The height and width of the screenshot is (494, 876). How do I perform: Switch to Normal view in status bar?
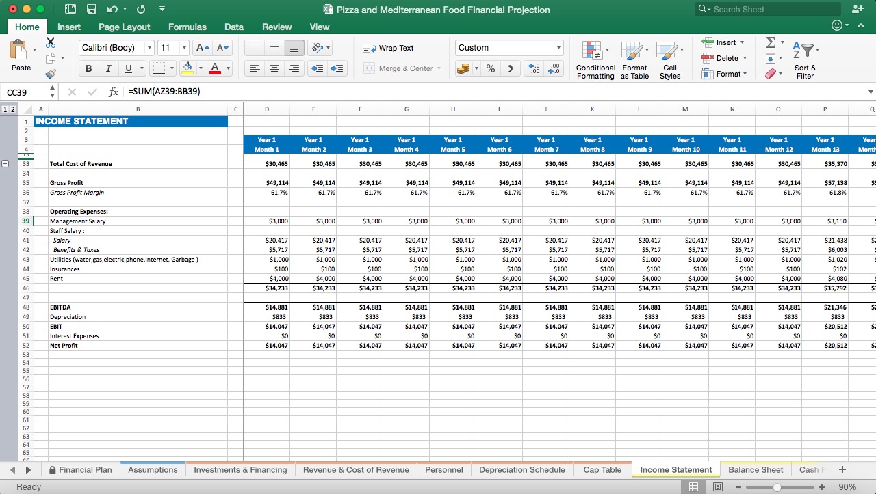coord(693,486)
